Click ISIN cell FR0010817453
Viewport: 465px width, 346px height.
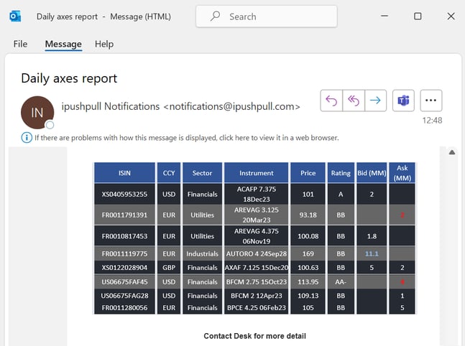tap(124, 235)
